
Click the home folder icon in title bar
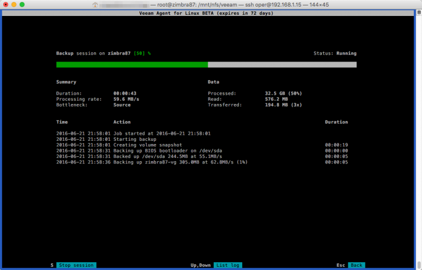pos(95,4)
